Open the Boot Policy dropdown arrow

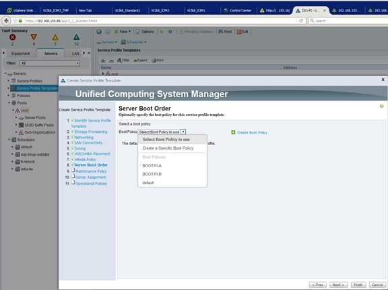pos(183,132)
